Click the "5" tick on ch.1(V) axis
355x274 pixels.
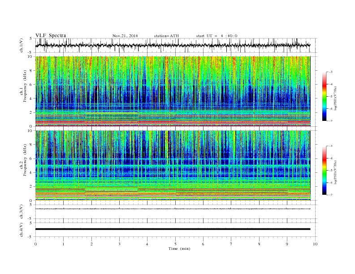[31, 39]
